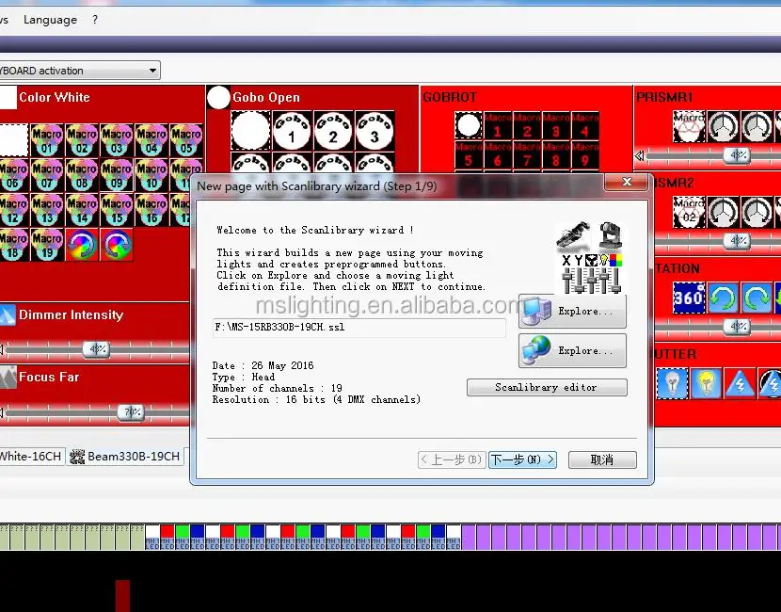Choose the Macro 14 color preset
The height and width of the screenshot is (612, 781).
click(x=82, y=210)
